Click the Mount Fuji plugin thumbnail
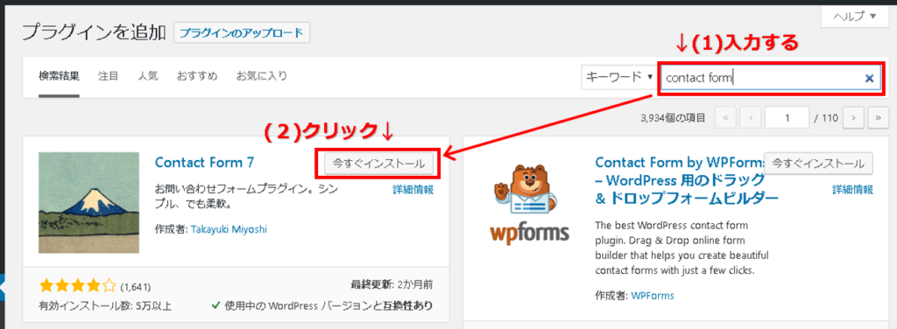 (x=88, y=203)
